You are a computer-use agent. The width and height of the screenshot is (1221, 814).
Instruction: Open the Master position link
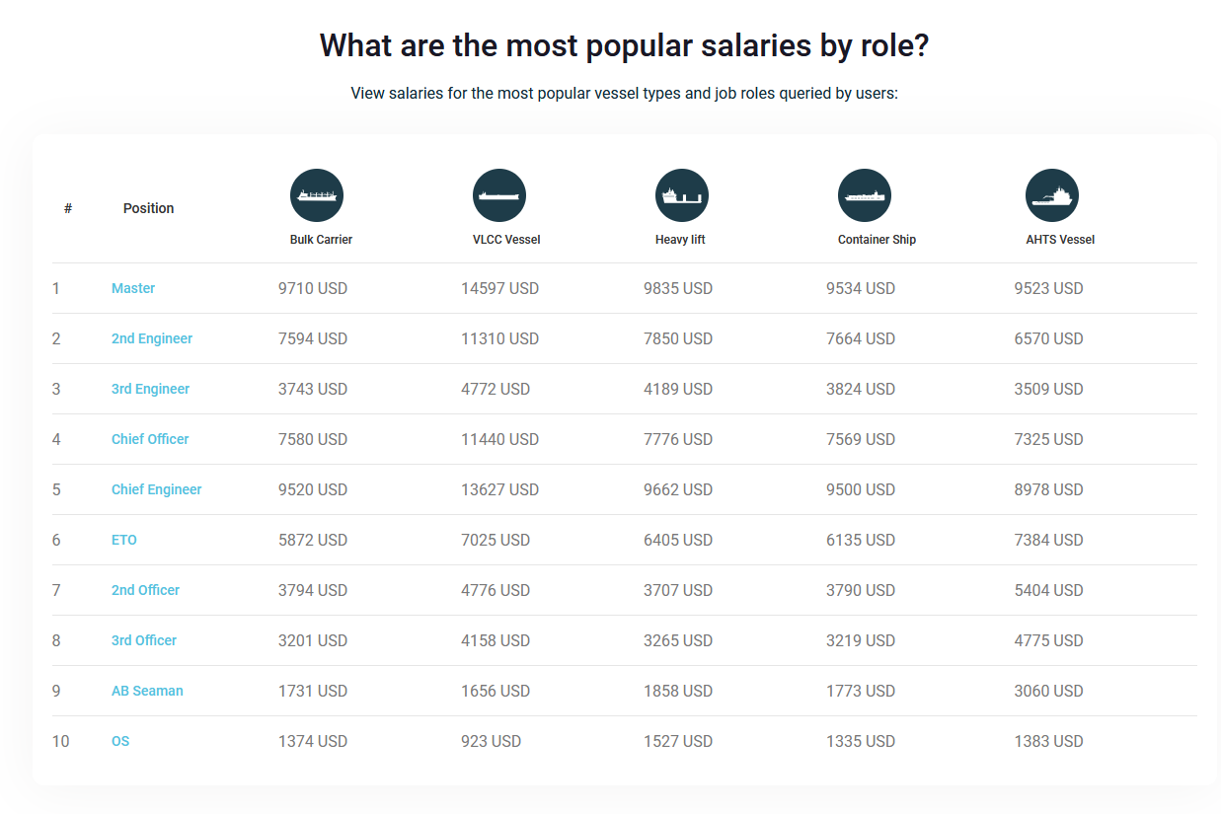(x=133, y=288)
